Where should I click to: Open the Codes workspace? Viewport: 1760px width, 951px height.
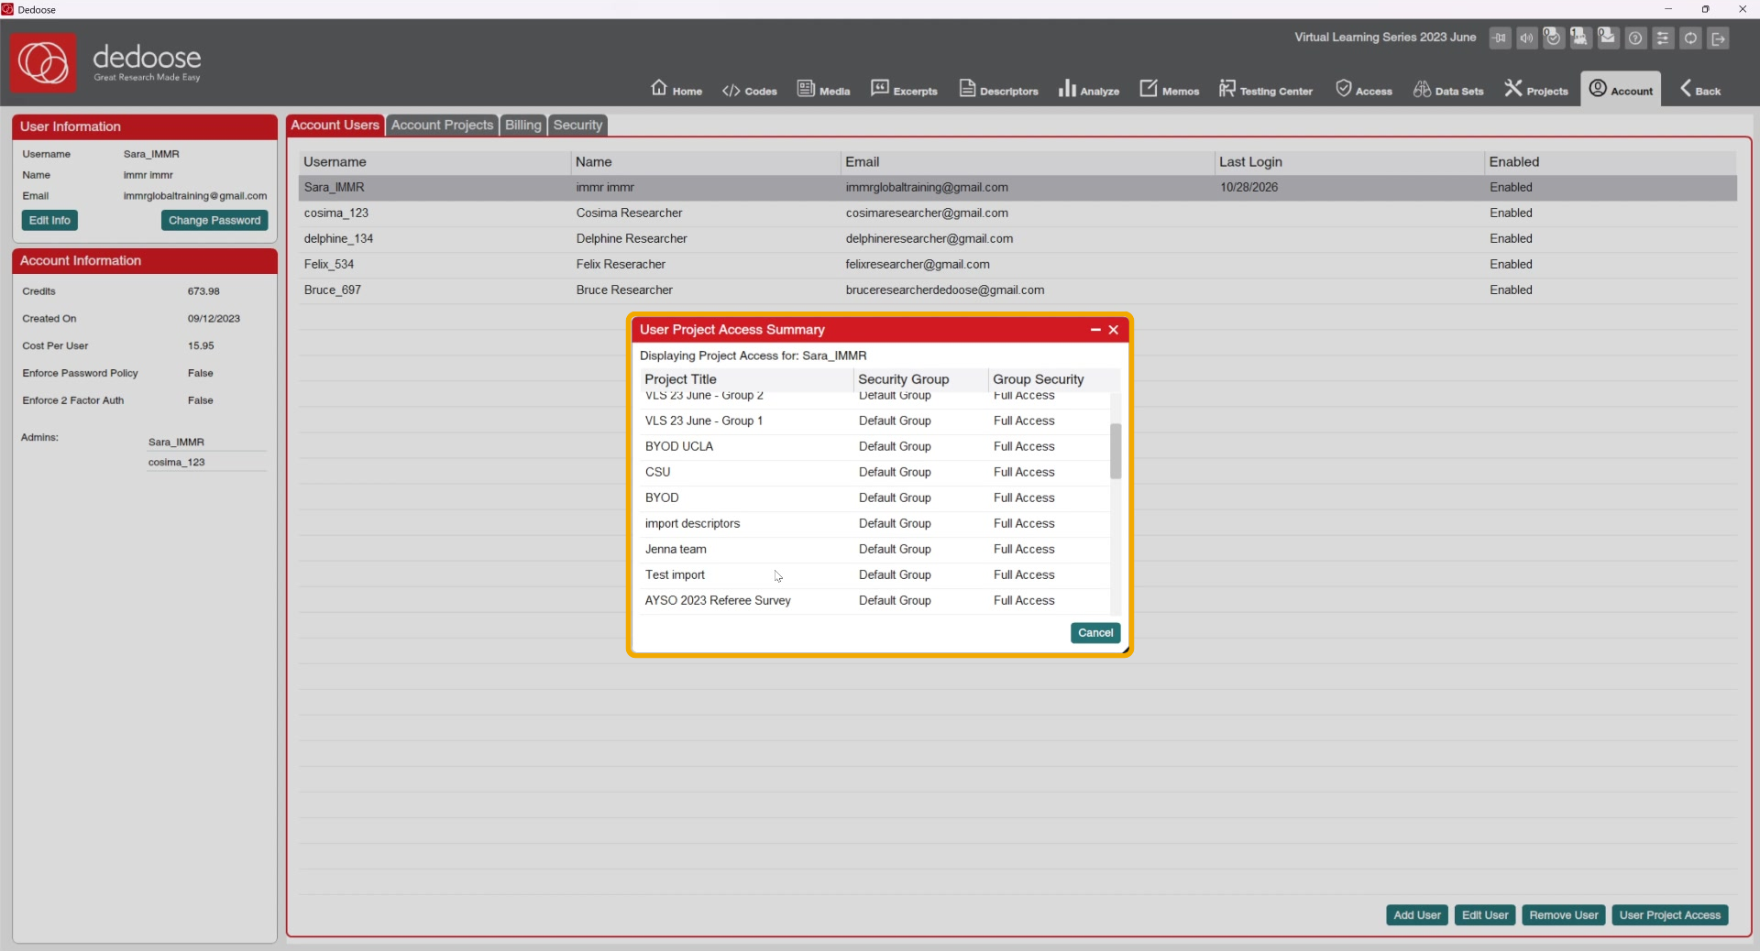point(750,90)
